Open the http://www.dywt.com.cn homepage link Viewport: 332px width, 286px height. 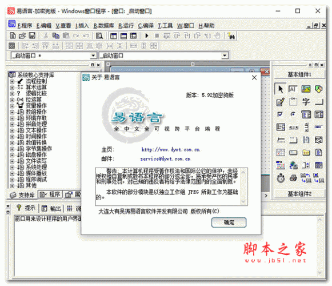(171, 150)
